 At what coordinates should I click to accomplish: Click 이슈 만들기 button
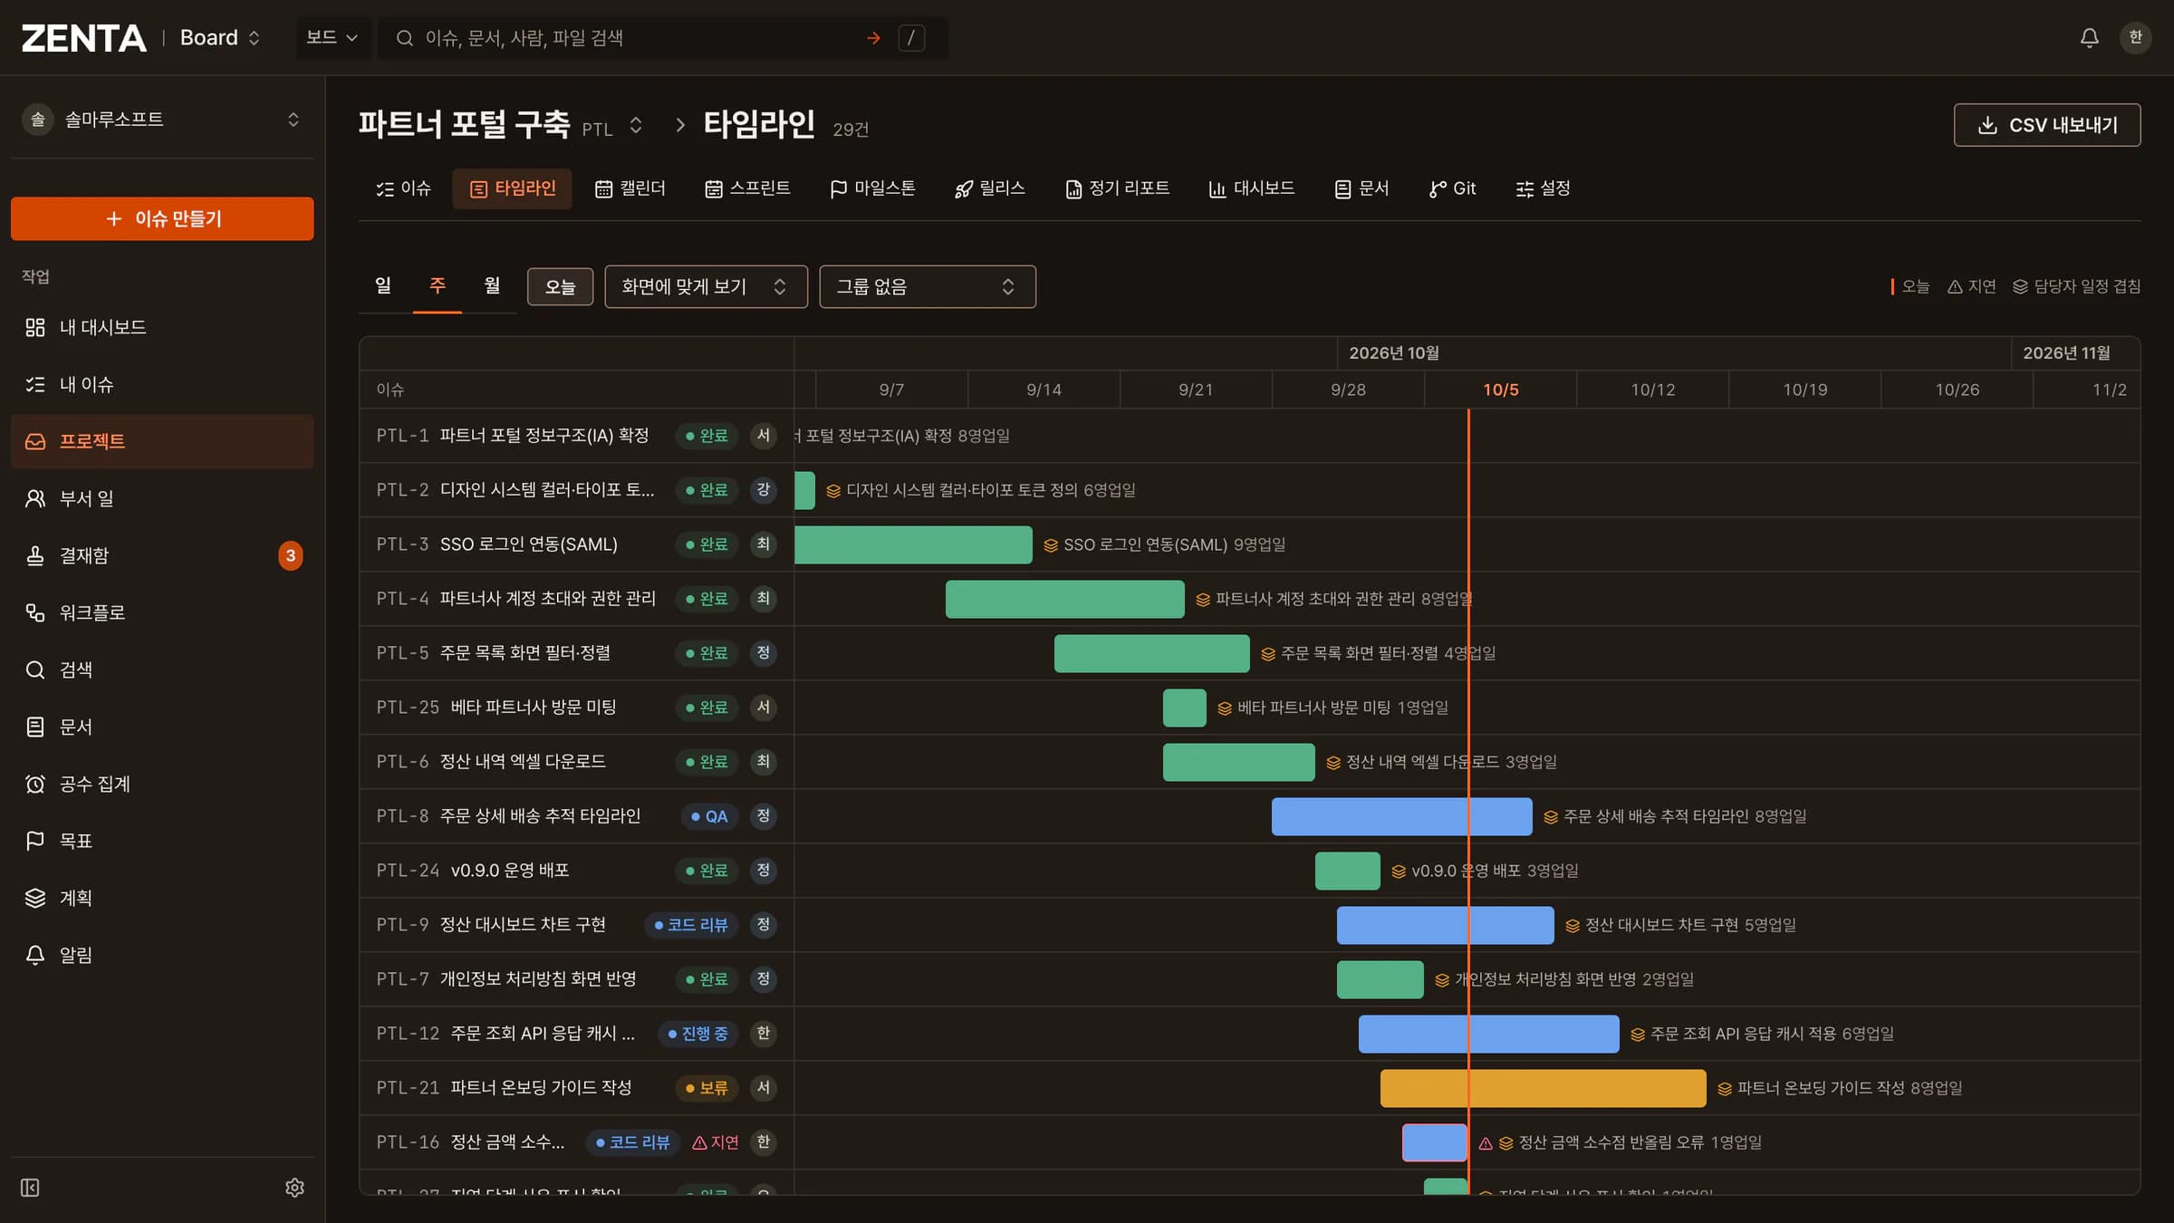point(162,218)
